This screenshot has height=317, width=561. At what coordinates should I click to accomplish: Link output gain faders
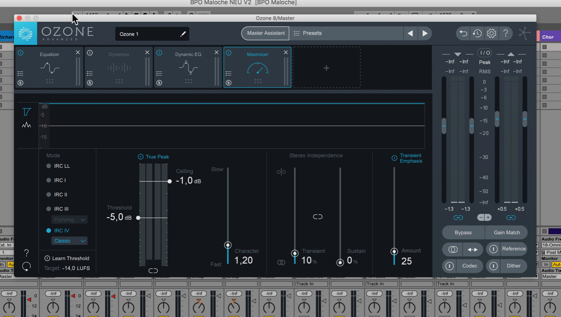[x=511, y=218]
